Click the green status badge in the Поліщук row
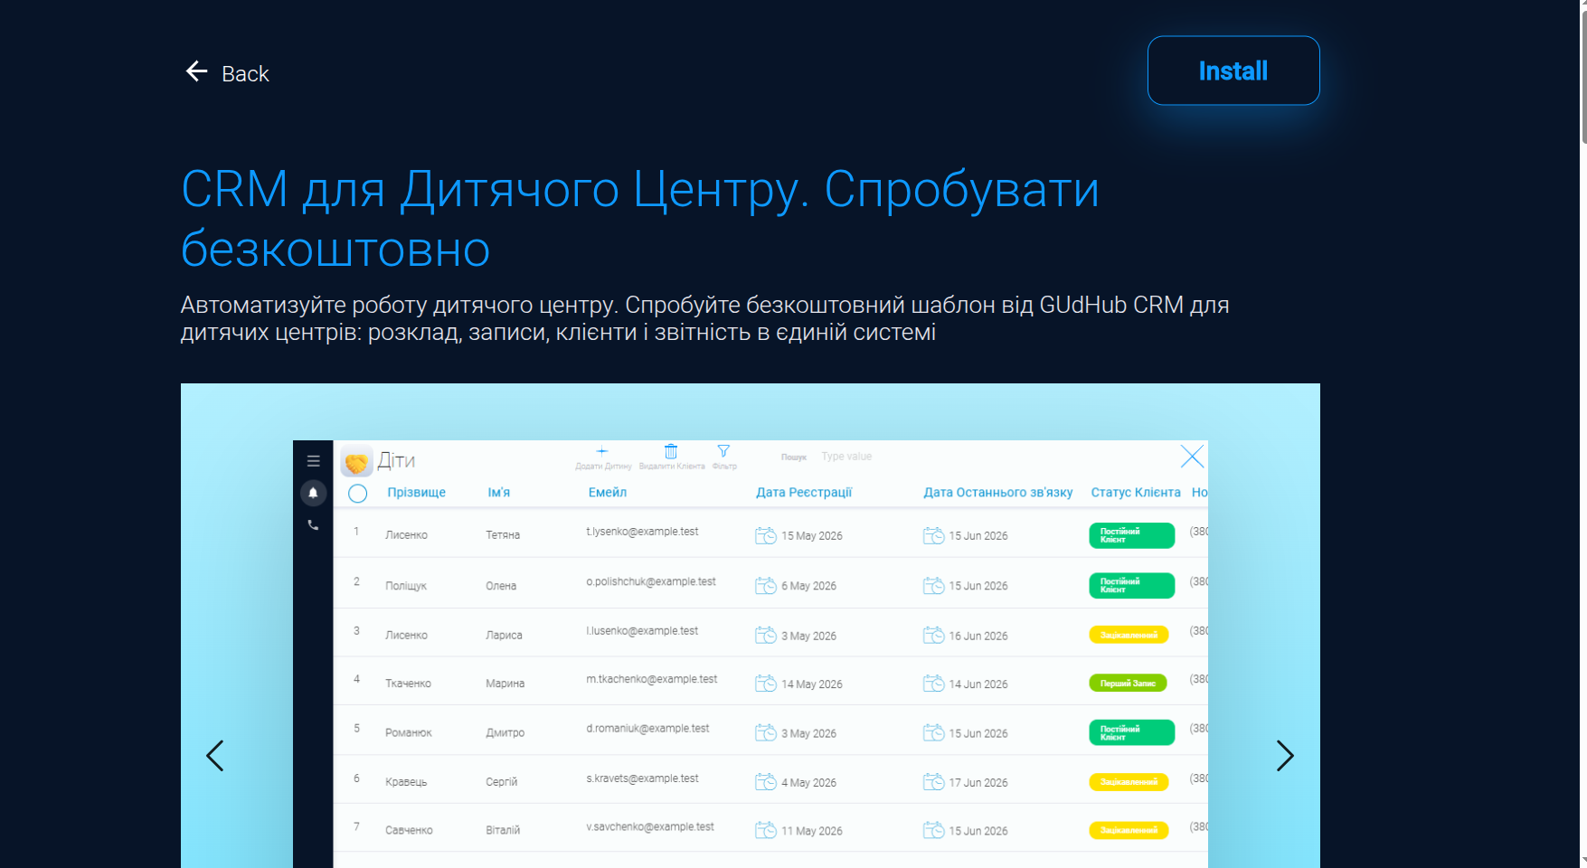 click(1131, 585)
